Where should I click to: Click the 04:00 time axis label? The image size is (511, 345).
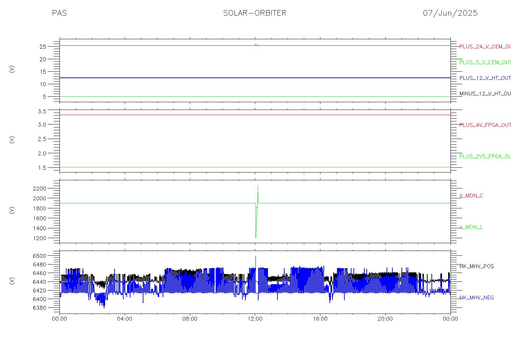pyautogui.click(x=125, y=319)
